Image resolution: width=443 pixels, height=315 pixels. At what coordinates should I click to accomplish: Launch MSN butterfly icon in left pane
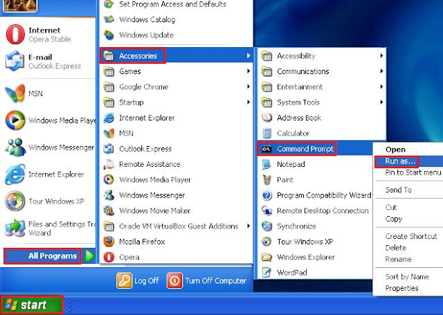pyautogui.click(x=15, y=93)
